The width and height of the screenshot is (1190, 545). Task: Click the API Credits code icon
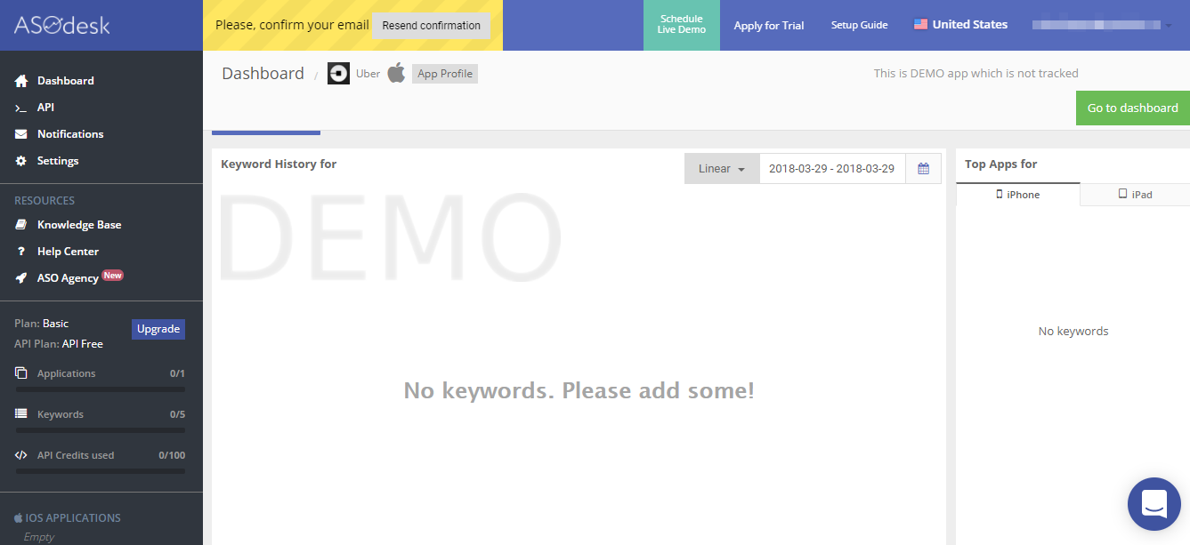[x=21, y=455]
